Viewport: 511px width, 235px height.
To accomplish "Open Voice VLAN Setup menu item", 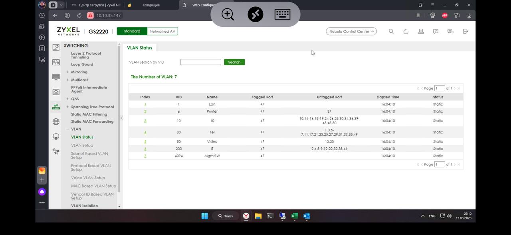I will 88,178.
